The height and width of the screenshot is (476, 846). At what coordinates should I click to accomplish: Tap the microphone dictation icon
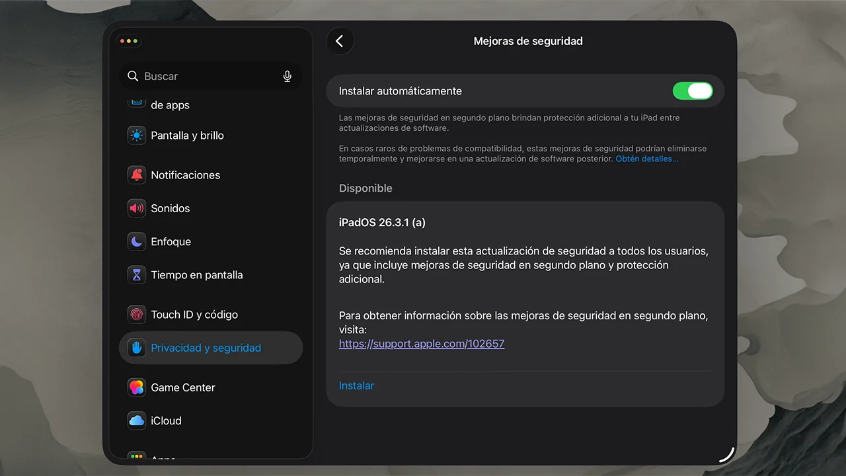pyautogui.click(x=288, y=77)
